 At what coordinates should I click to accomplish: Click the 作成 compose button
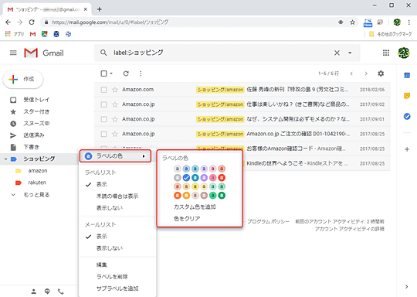pos(23,79)
